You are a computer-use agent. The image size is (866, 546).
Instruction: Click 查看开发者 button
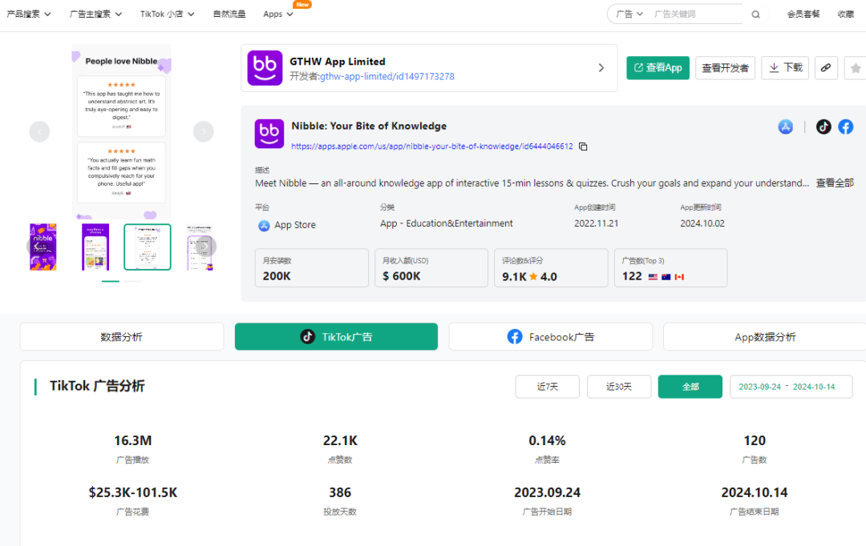click(725, 68)
